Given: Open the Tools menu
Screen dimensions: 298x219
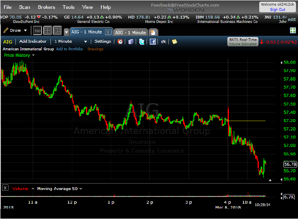Looking at the screenshot, I should click(x=69, y=7).
